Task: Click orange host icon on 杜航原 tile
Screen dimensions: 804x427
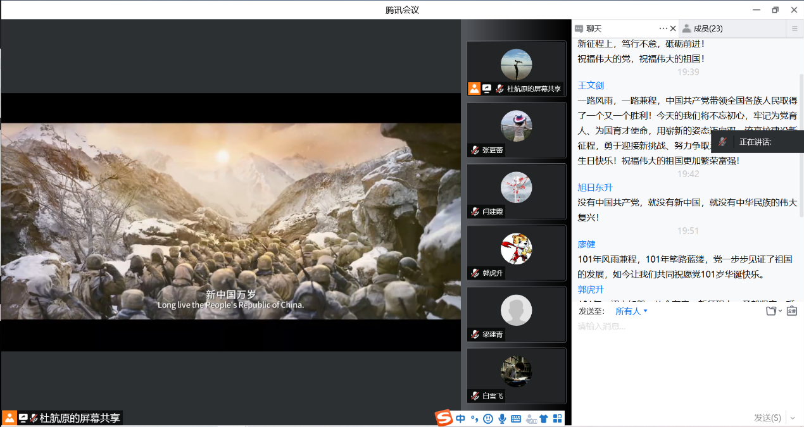Action: click(474, 89)
